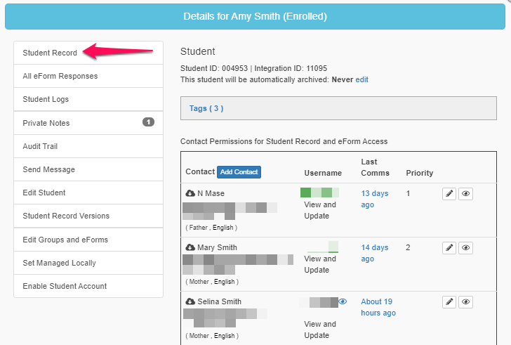Select Audit Trail from sidebar
The image size is (511, 345).
click(x=40, y=146)
